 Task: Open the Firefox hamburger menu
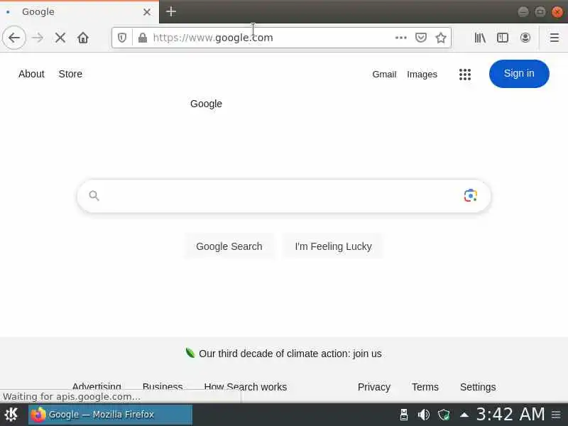pyautogui.click(x=555, y=38)
